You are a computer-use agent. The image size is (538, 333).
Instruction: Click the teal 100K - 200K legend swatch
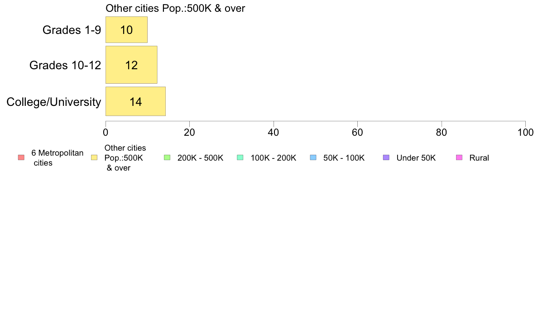click(x=240, y=158)
